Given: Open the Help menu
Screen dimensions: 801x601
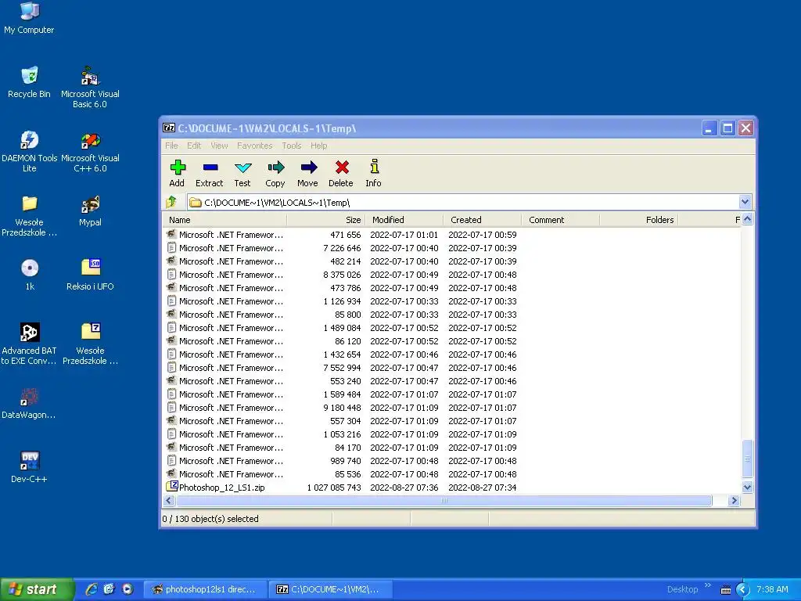Looking at the screenshot, I should [x=319, y=146].
